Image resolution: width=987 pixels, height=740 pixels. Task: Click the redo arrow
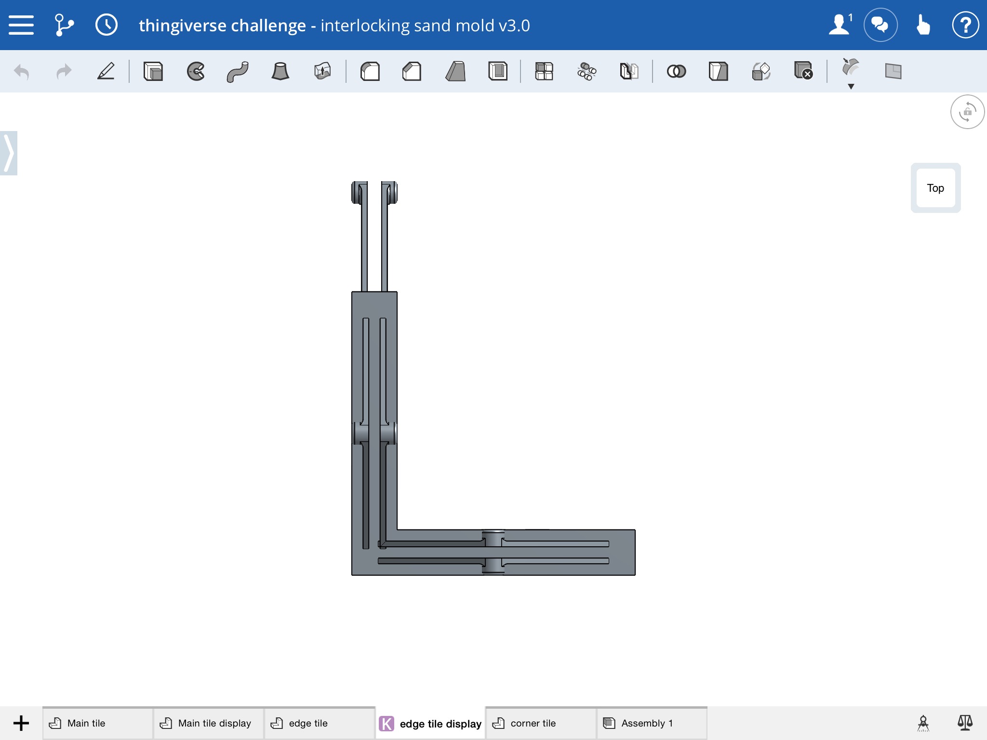(64, 72)
